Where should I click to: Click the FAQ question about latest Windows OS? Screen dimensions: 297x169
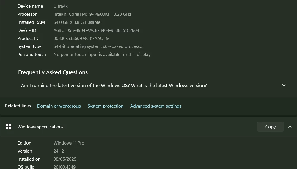pyautogui.click(x=114, y=86)
